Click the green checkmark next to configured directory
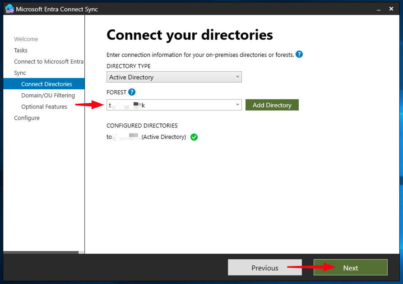403x284 pixels. click(194, 137)
